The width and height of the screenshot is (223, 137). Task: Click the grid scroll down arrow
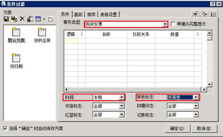(x=209, y=85)
